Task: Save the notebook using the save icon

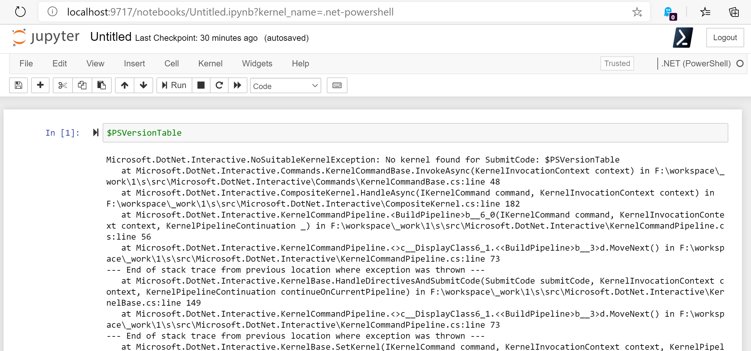Action: [x=18, y=85]
